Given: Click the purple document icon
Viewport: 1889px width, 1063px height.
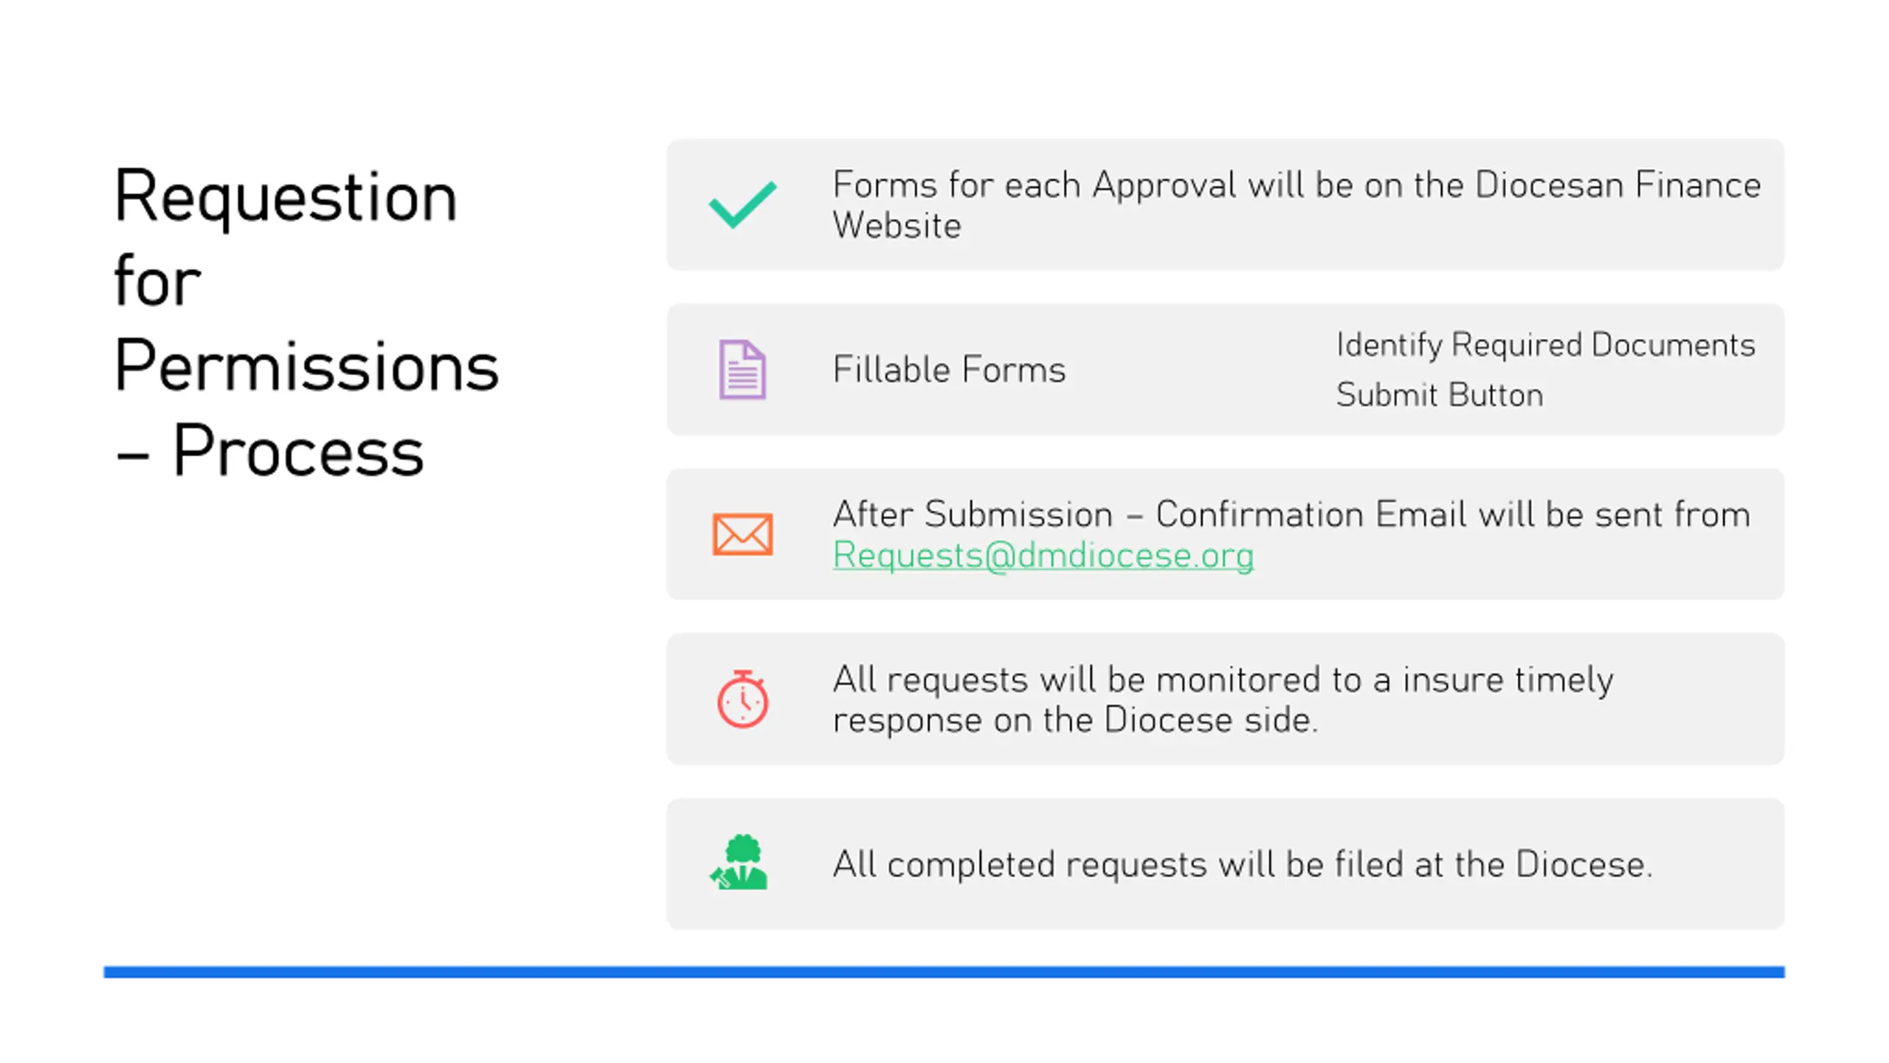Looking at the screenshot, I should (x=742, y=369).
